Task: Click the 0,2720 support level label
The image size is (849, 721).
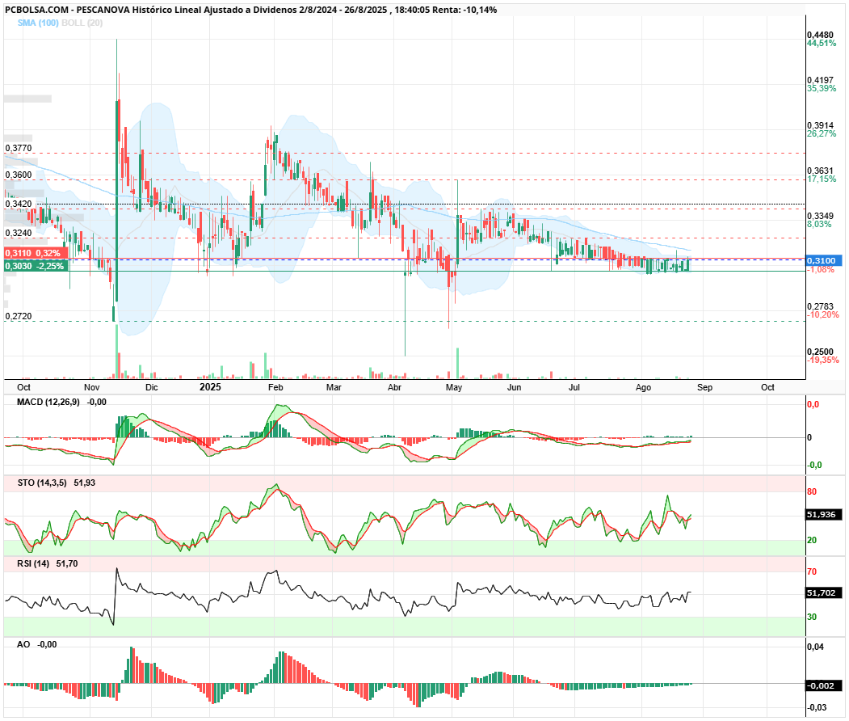Action: click(x=19, y=316)
